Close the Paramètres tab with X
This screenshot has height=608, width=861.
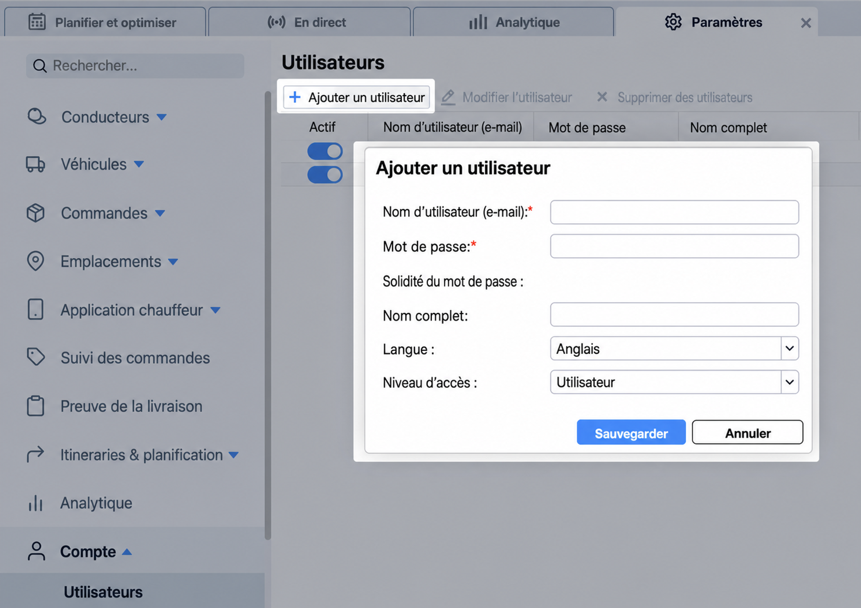[x=806, y=23]
